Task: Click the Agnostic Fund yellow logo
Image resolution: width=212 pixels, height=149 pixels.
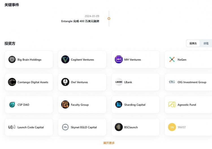Action: coord(172,105)
